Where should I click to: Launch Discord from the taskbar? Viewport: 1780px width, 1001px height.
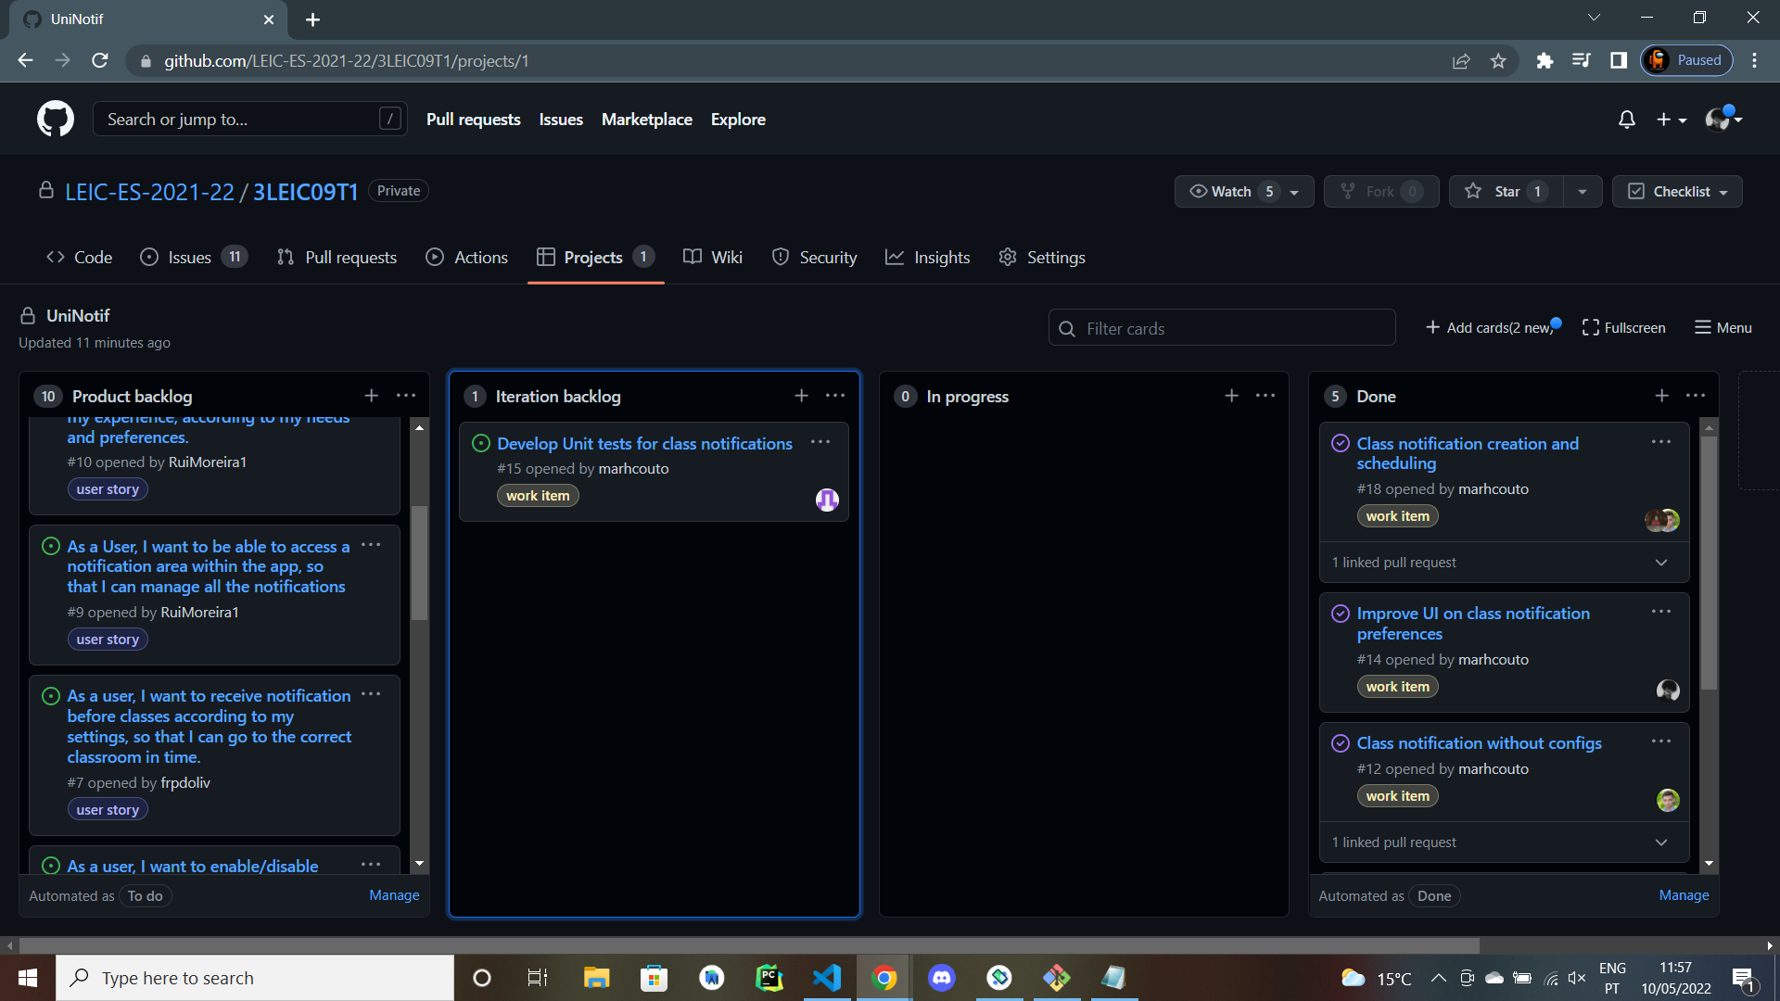[x=941, y=978]
